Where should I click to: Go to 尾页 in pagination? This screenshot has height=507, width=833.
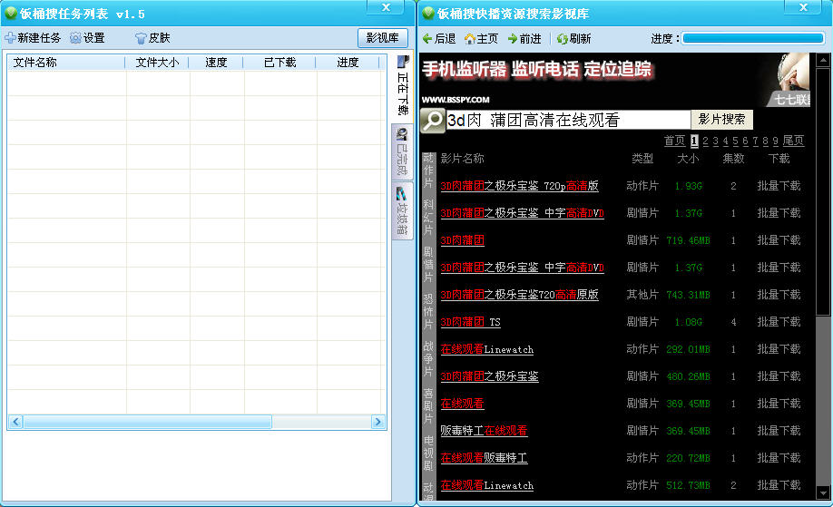click(793, 141)
